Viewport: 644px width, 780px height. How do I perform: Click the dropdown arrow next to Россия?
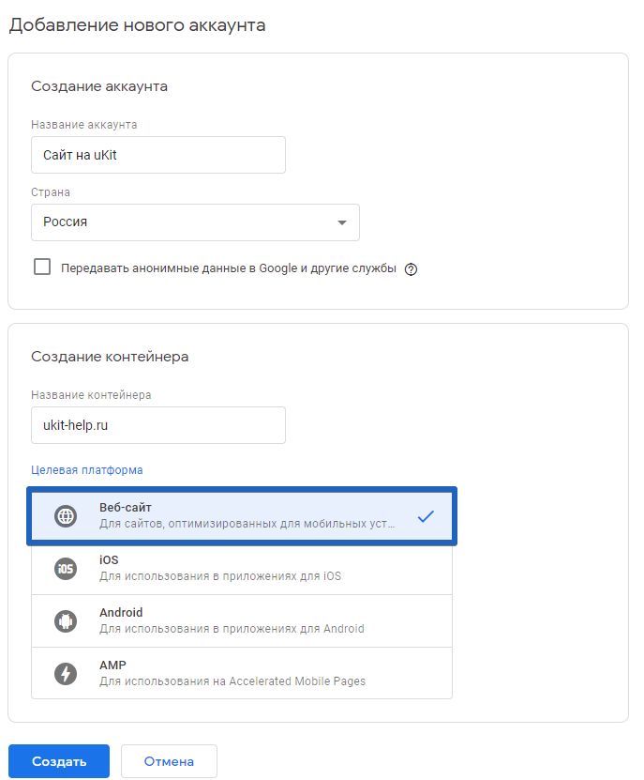click(x=341, y=222)
